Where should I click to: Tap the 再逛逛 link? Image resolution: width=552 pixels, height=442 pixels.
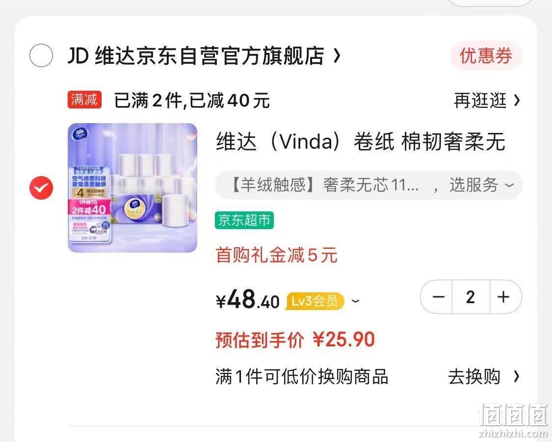click(480, 101)
